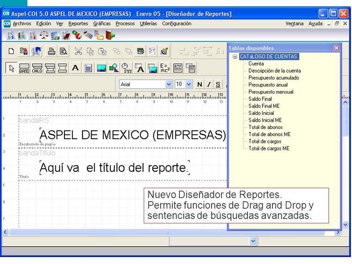The image size is (352, 264).
Task: Open the calculator icon
Action: point(88,35)
